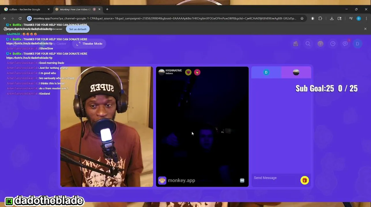Open the search icon in Monkey header

[x=308, y=44]
